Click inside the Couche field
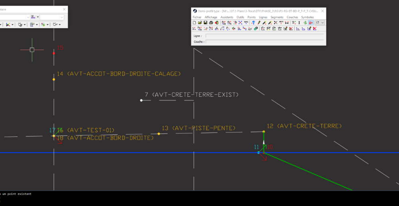 click(x=265, y=42)
